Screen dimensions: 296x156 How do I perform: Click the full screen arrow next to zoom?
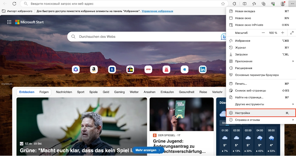(x=292, y=33)
